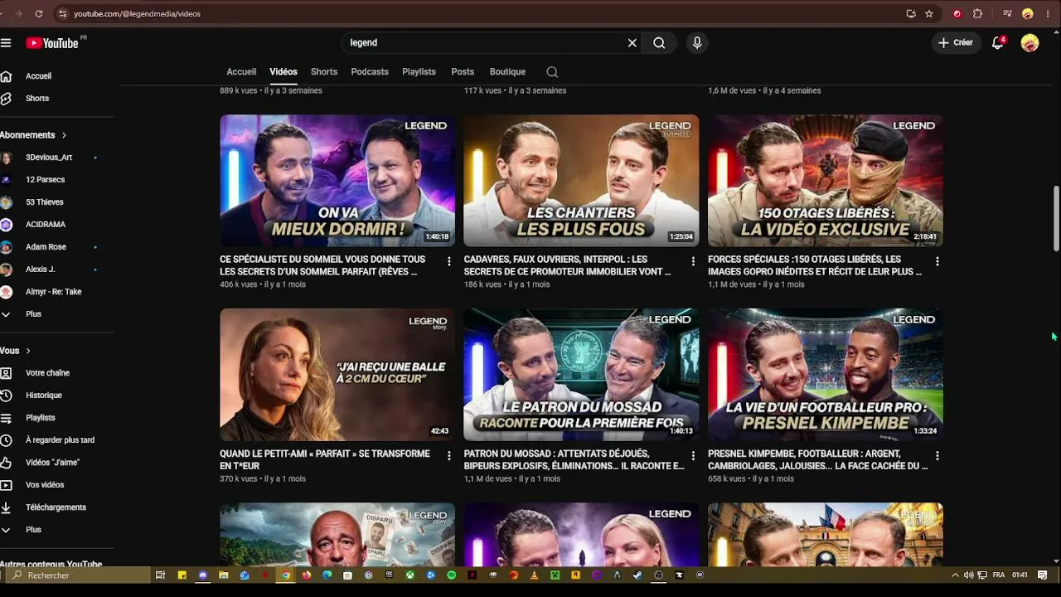This screenshot has width=1061, height=597.
Task: Install app via the address bar icon
Action: coord(911,13)
